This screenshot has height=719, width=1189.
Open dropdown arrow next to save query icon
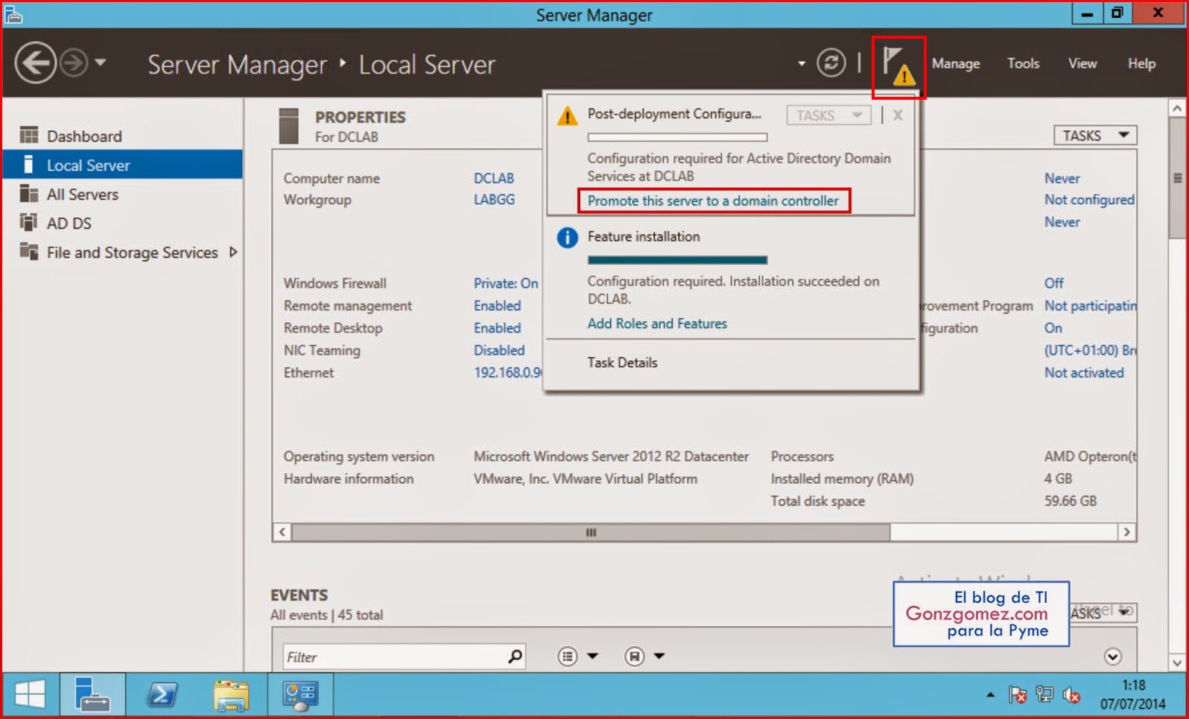pyautogui.click(x=659, y=656)
